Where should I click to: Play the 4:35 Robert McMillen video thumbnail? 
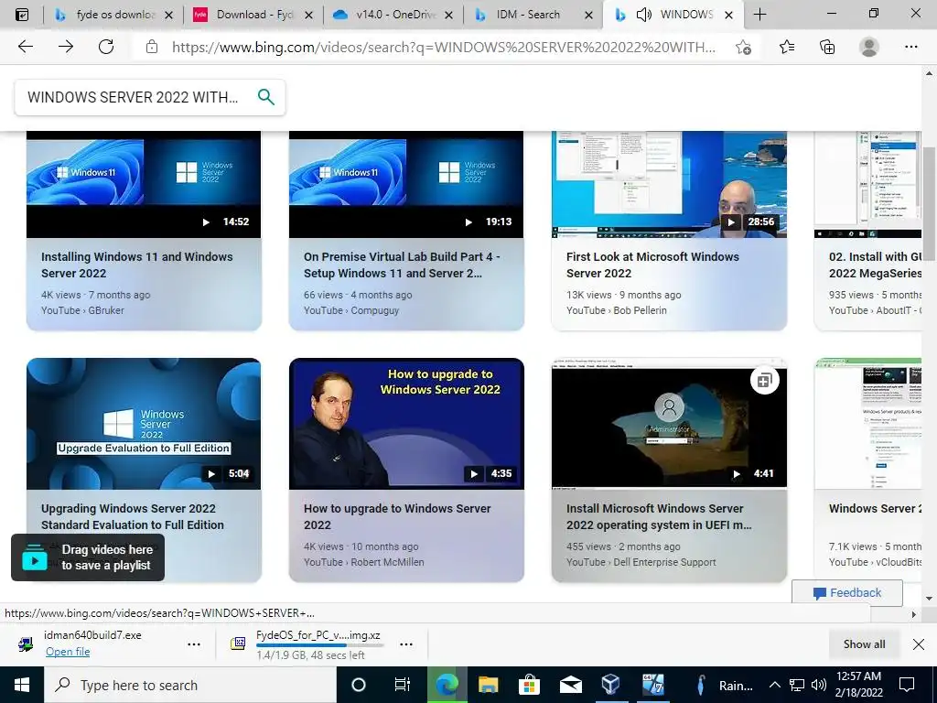pos(406,423)
